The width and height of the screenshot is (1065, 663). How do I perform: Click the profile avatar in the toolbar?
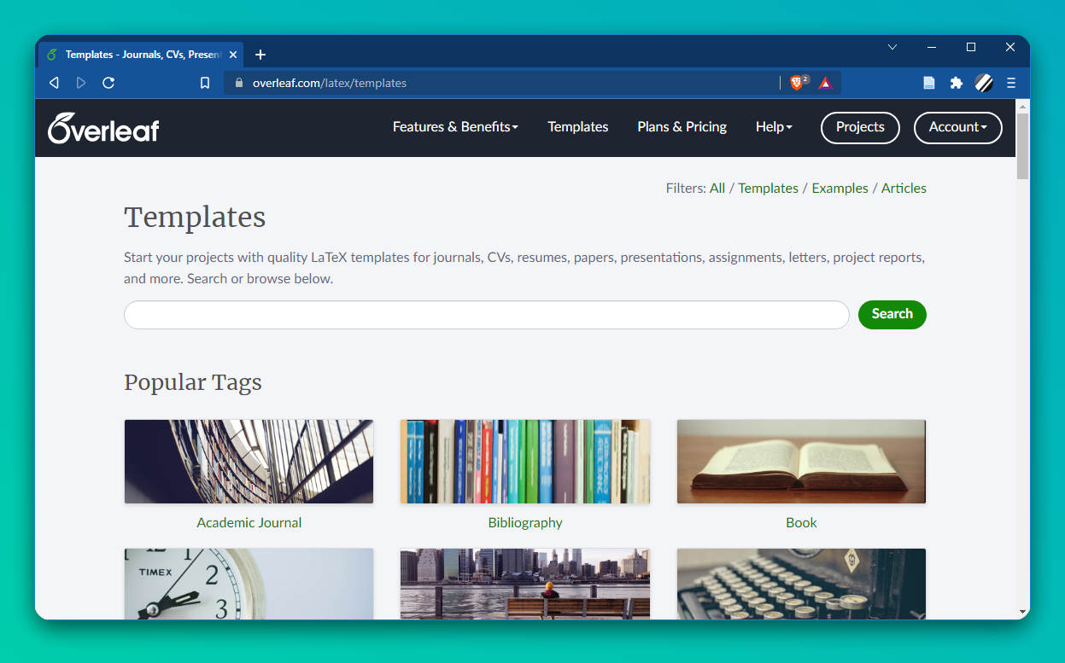pyautogui.click(x=984, y=83)
